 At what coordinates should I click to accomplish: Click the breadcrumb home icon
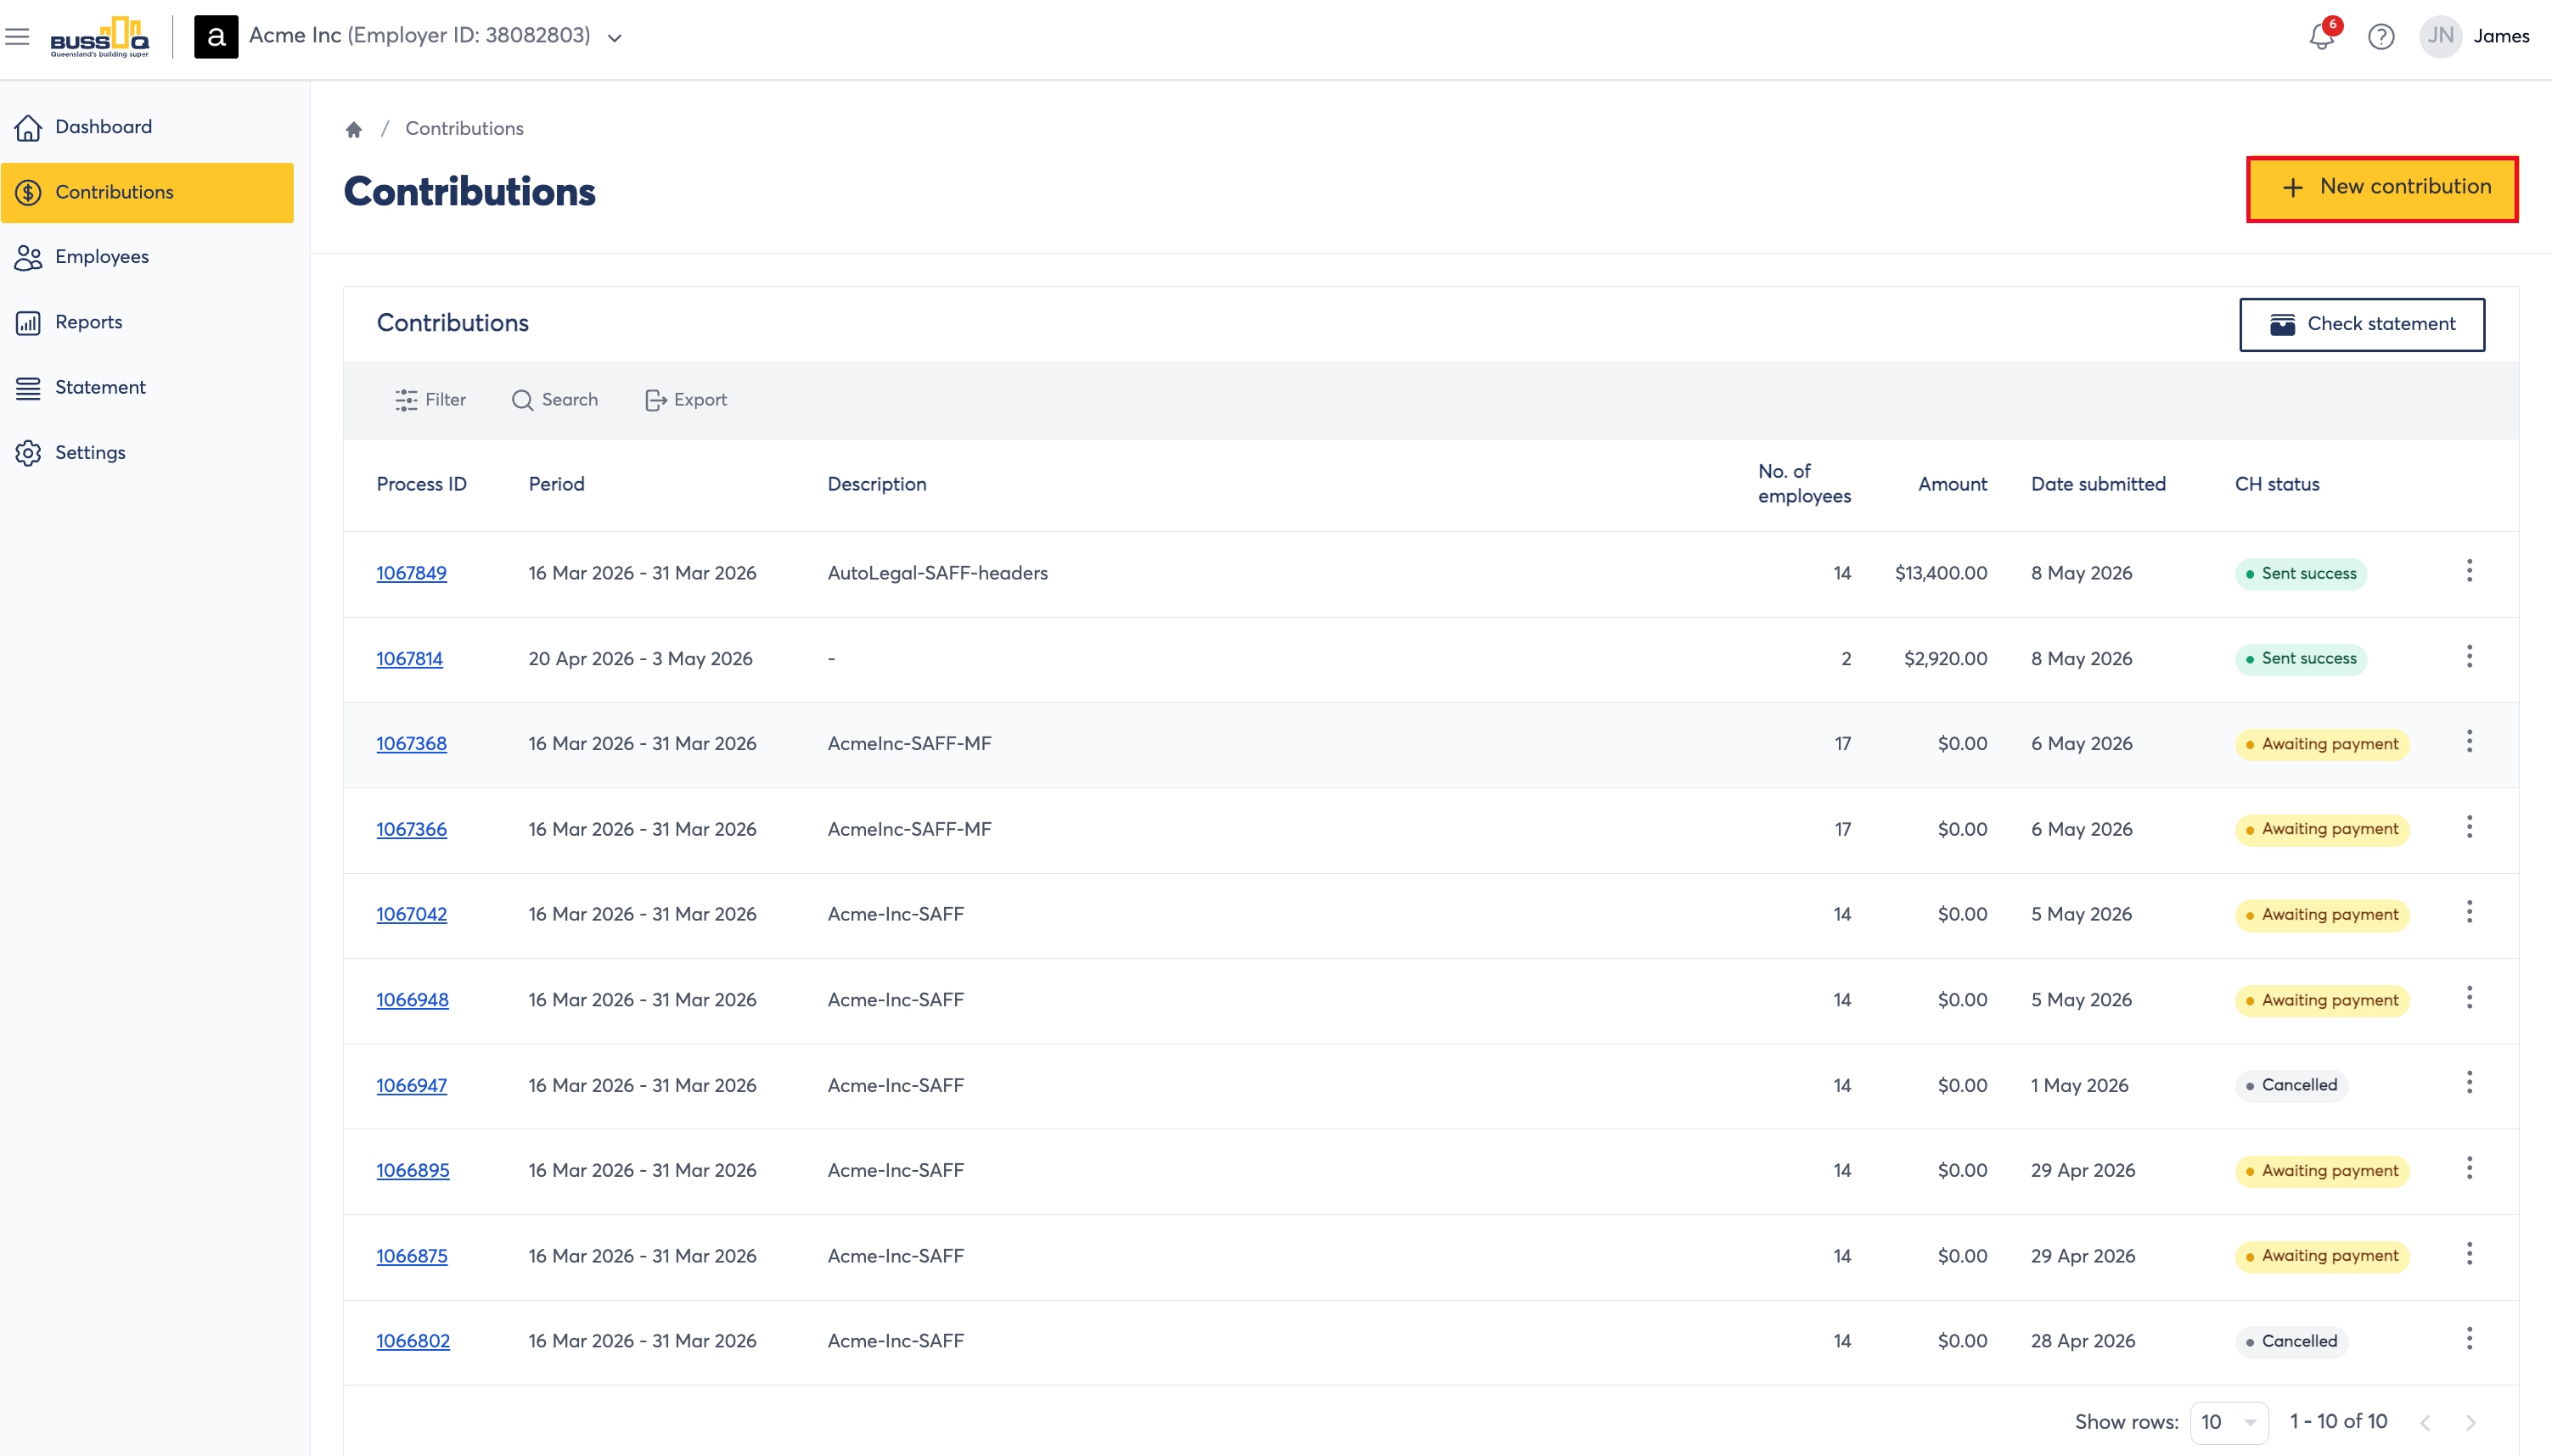[353, 129]
